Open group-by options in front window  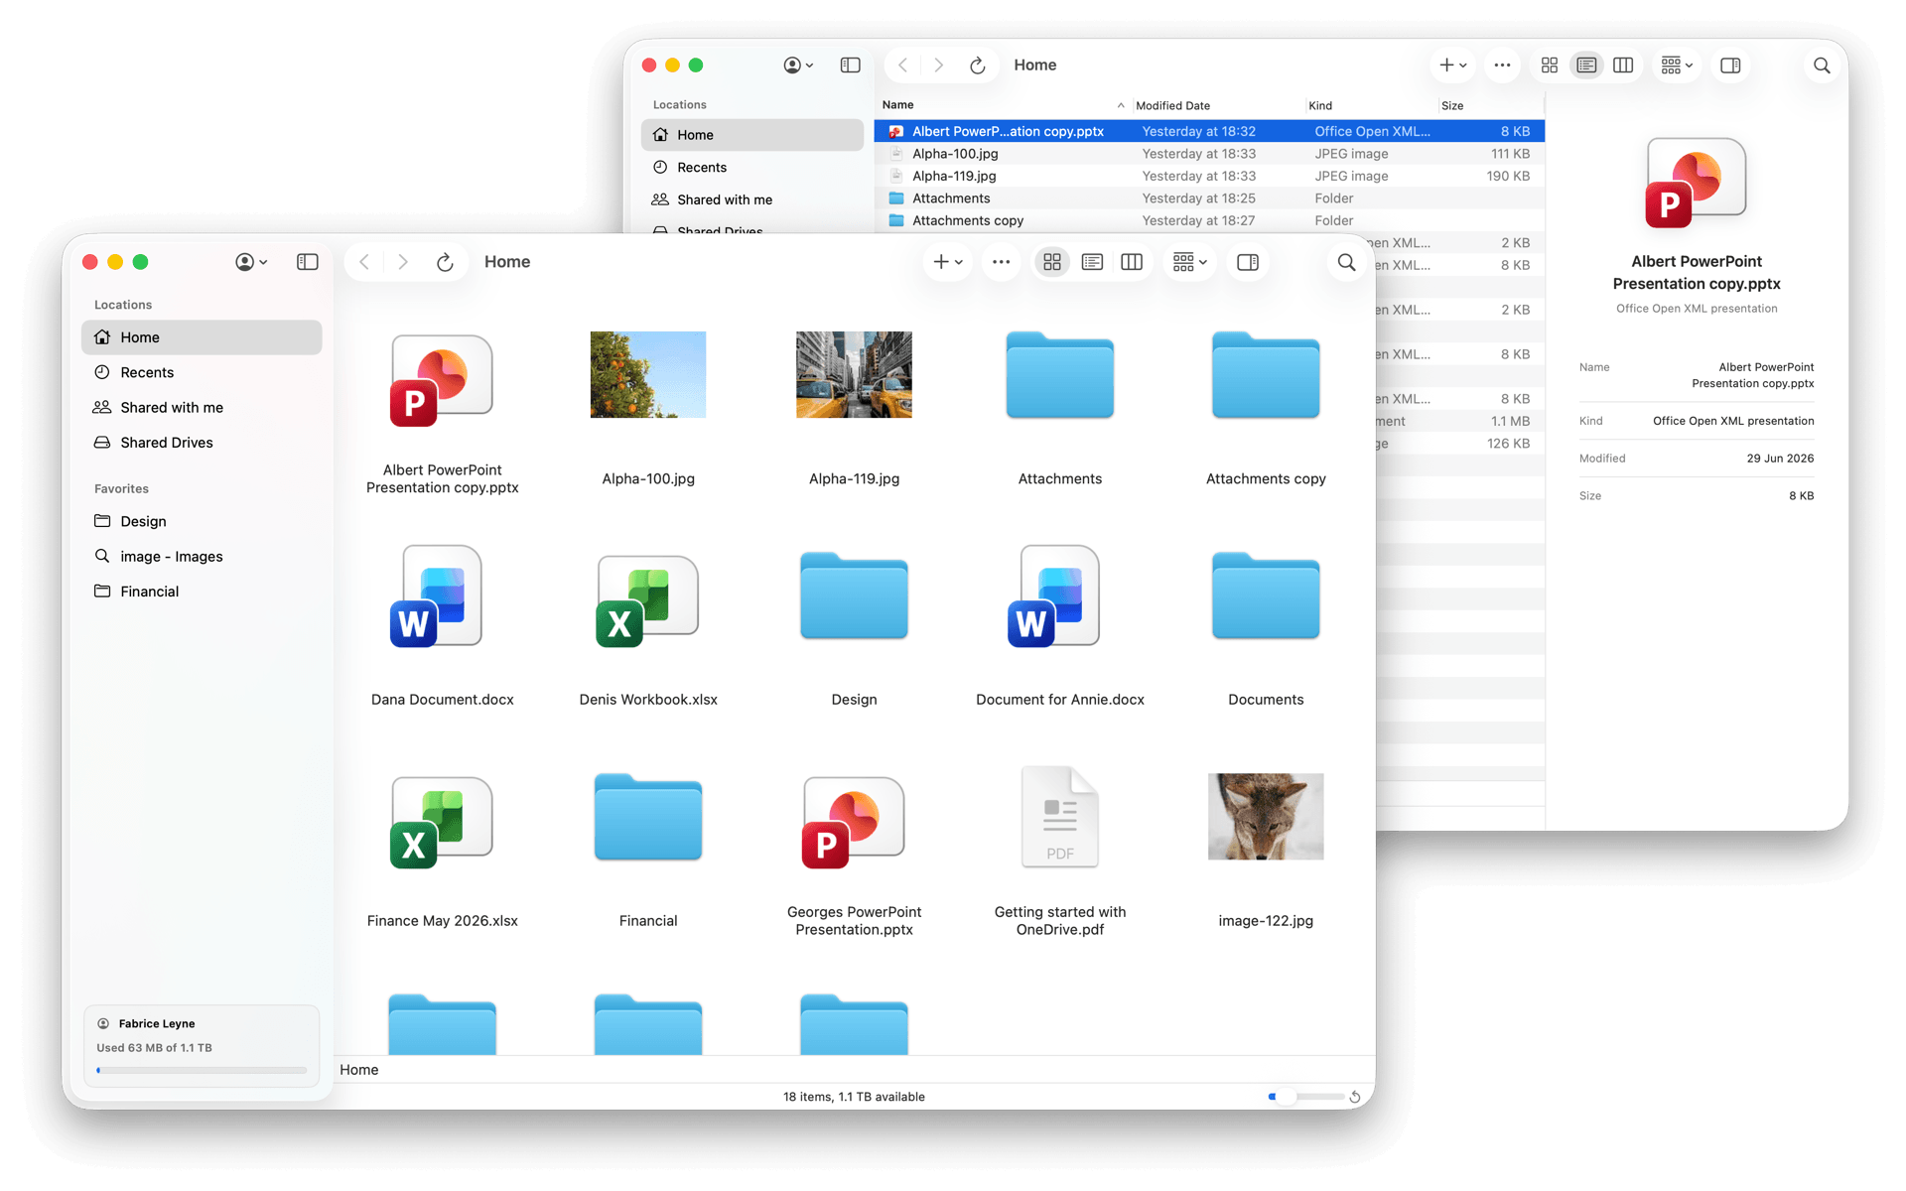tap(1189, 262)
